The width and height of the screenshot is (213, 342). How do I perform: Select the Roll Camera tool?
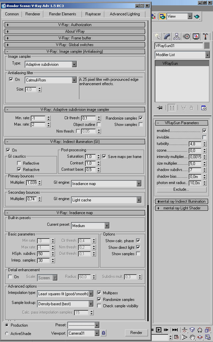(200, 330)
